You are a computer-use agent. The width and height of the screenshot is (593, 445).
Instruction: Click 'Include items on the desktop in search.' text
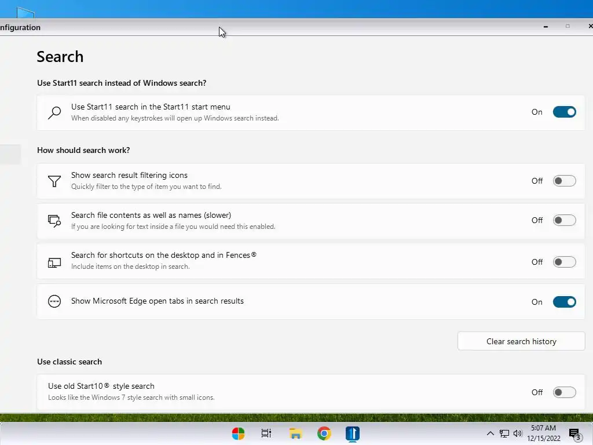coord(130,267)
